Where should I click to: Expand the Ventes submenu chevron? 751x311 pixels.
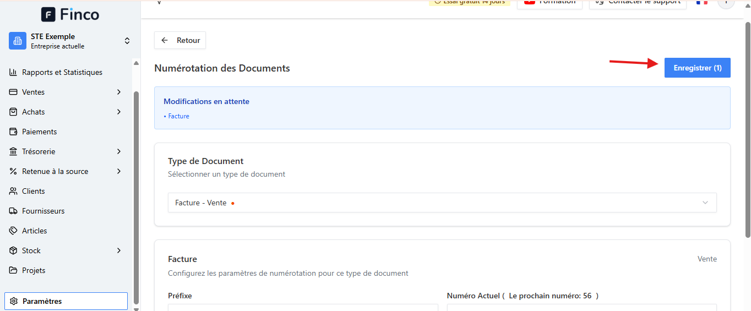[119, 92]
